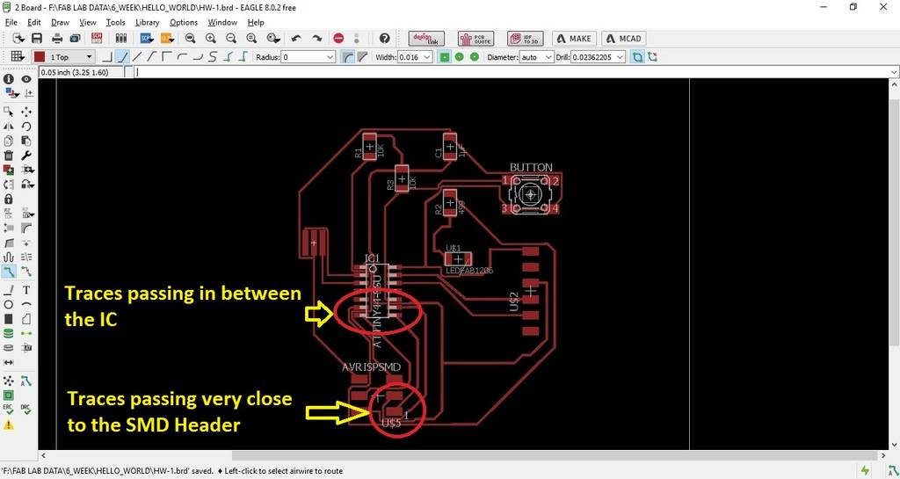Run the ERC check tool
This screenshot has width=900, height=479.
pyautogui.click(x=9, y=410)
